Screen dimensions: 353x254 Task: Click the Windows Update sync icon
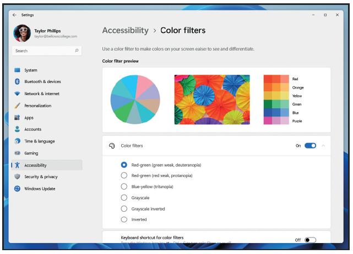coord(17,189)
